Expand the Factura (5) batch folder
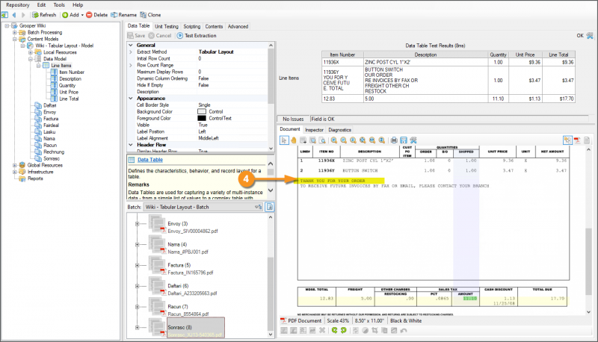The width and height of the screenshot is (598, 342). (137, 265)
